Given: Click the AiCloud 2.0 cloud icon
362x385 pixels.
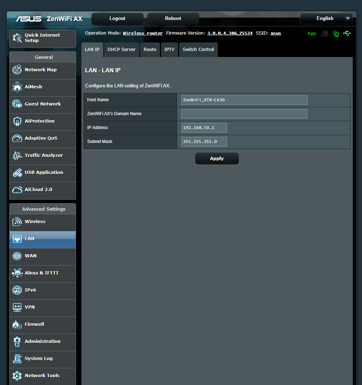Looking at the screenshot, I should tap(17, 190).
